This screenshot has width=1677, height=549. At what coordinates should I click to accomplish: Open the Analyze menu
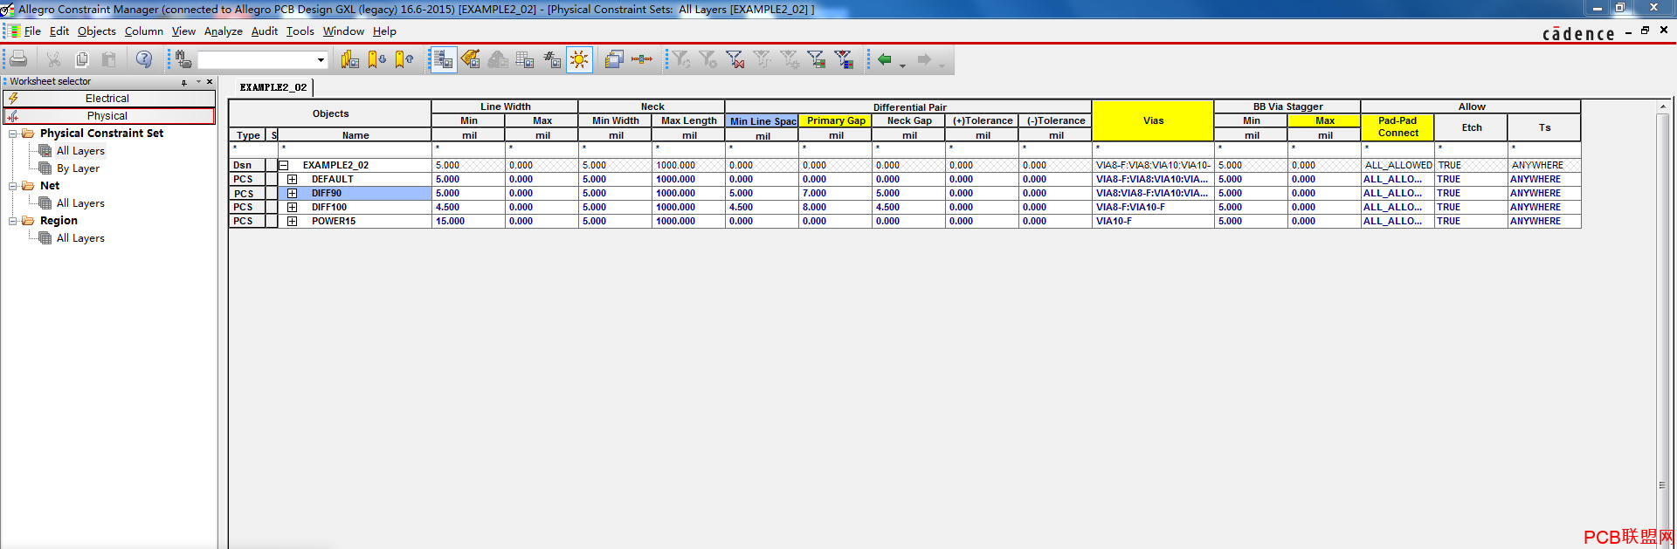click(224, 31)
